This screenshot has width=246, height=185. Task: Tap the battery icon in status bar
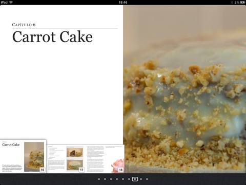click(x=242, y=2)
